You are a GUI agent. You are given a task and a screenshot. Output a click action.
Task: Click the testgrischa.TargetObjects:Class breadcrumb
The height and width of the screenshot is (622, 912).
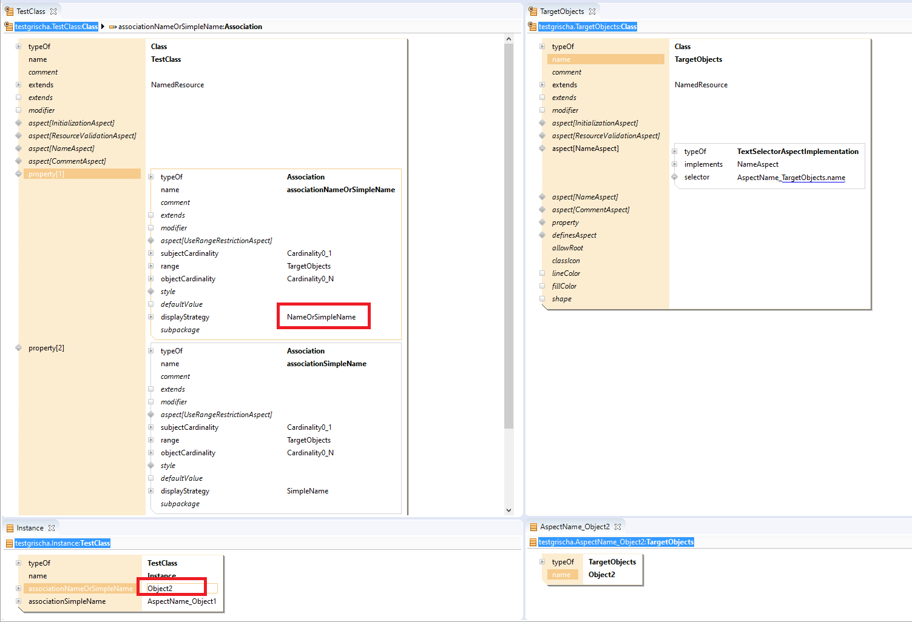(587, 27)
